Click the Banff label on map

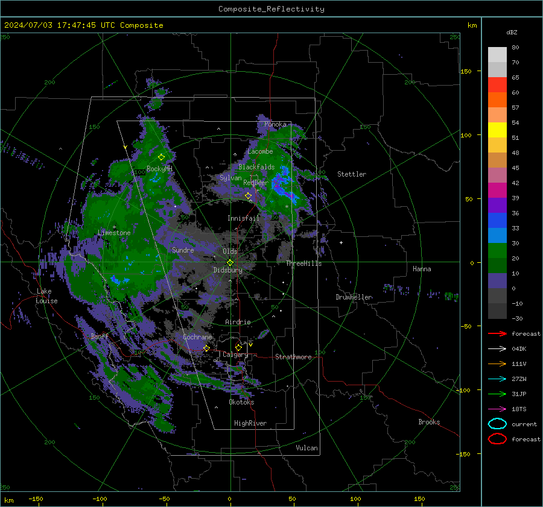coord(100,336)
